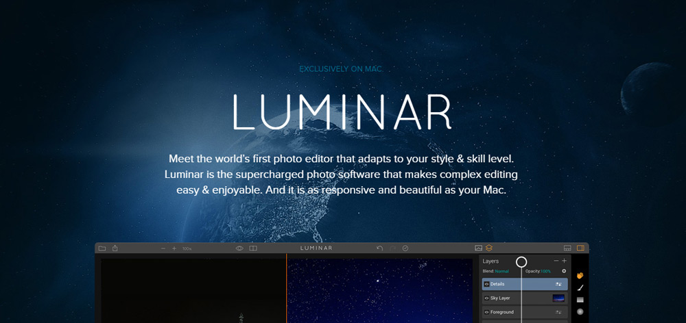The width and height of the screenshot is (686, 323).
Task: Click the large LUMINAR headline
Action: pyautogui.click(x=342, y=112)
